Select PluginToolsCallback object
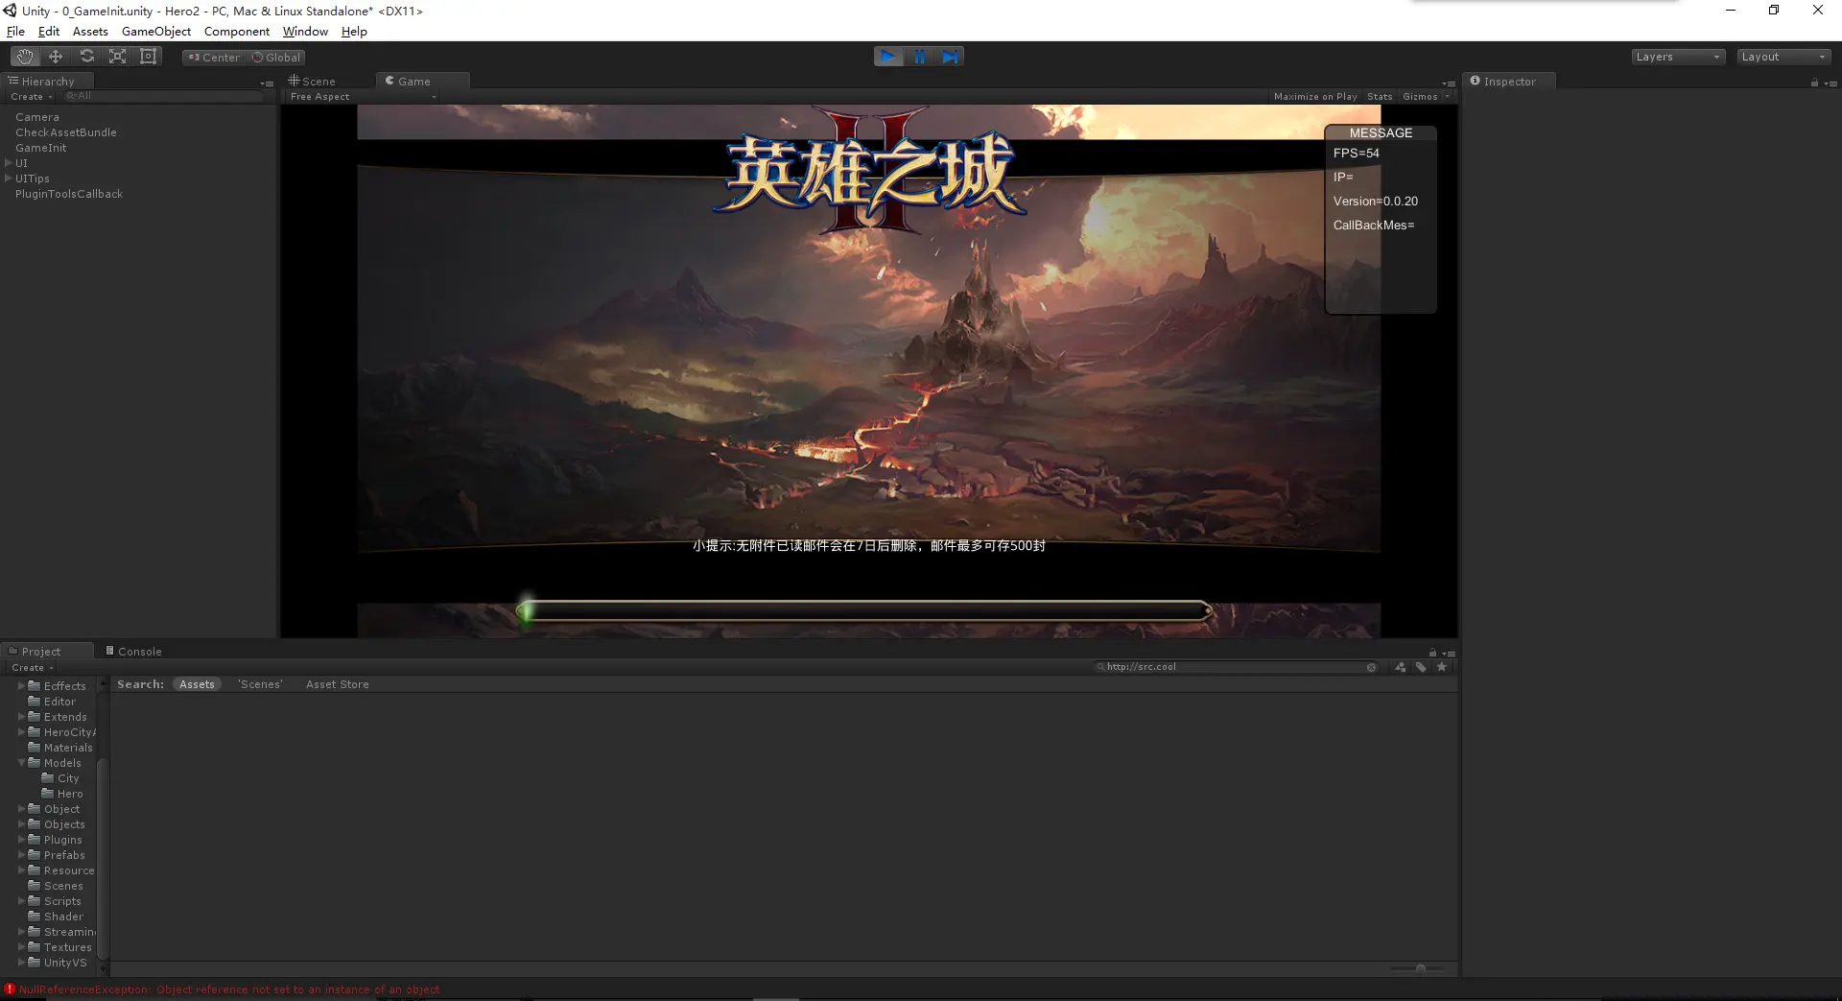 point(69,194)
